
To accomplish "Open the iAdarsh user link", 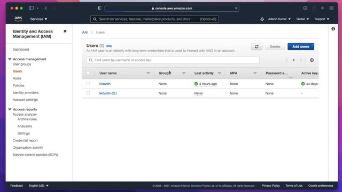I will pos(105,84).
